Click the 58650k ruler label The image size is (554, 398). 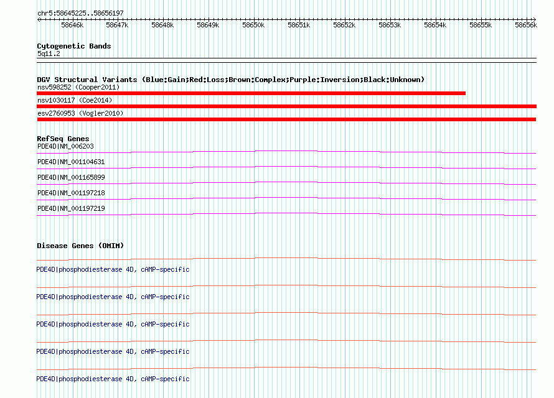coord(253,25)
